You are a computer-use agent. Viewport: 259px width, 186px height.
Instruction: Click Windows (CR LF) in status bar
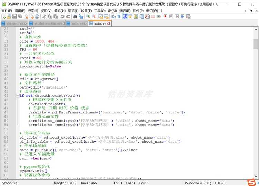click(198, 183)
